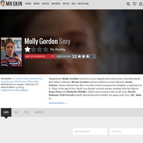Select the Clips tab
Image resolution: width=143 pixels, height=143 pixels.
(6, 112)
